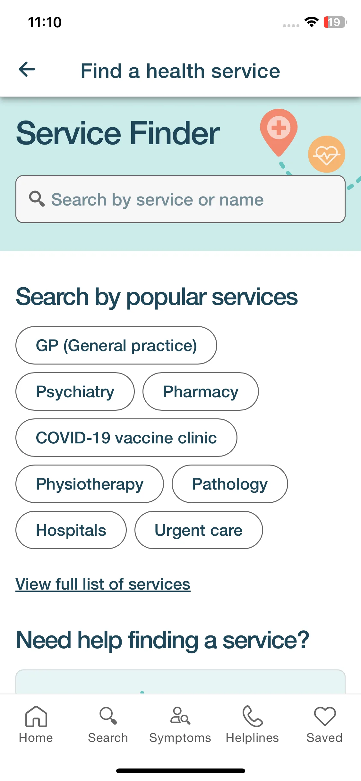Image resolution: width=361 pixels, height=781 pixels.
Task: Click the magnifier icon in search box
Action: pyautogui.click(x=37, y=199)
